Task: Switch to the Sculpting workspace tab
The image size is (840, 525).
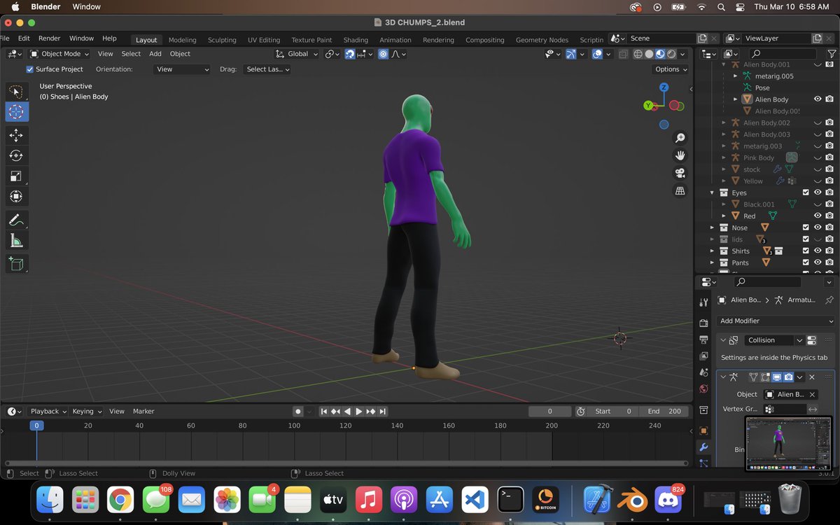Action: pos(222,40)
